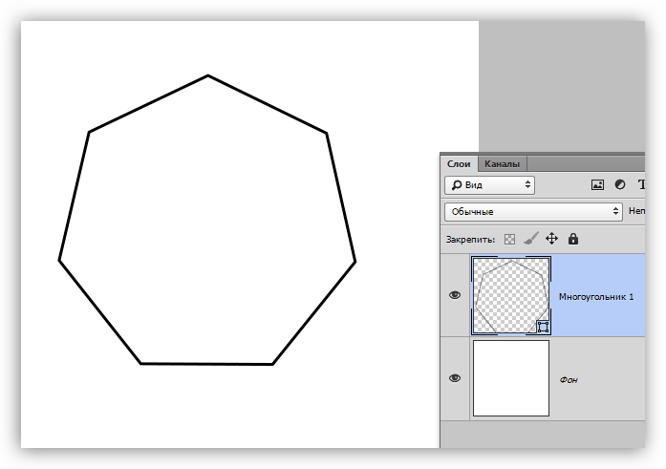Click the Фон layer name
The width and height of the screenshot is (666, 469).
click(569, 380)
